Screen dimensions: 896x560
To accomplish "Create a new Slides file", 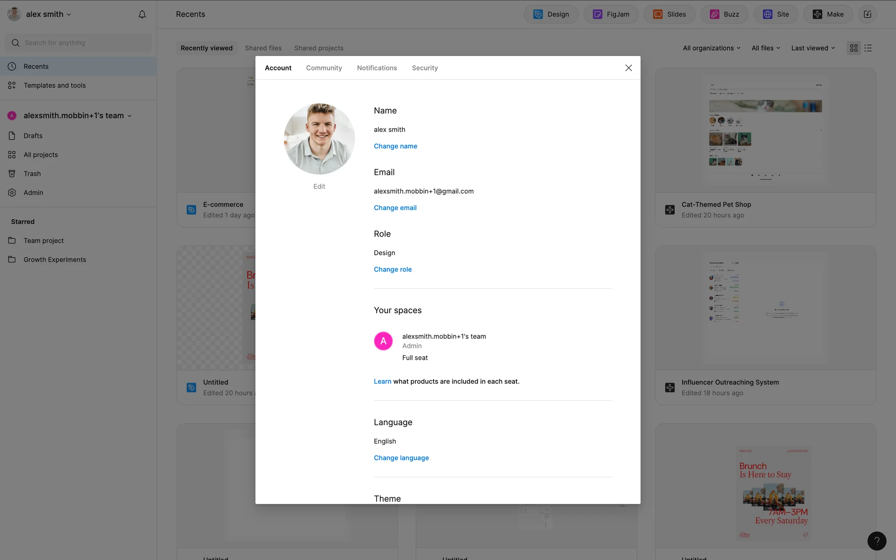I will point(669,14).
